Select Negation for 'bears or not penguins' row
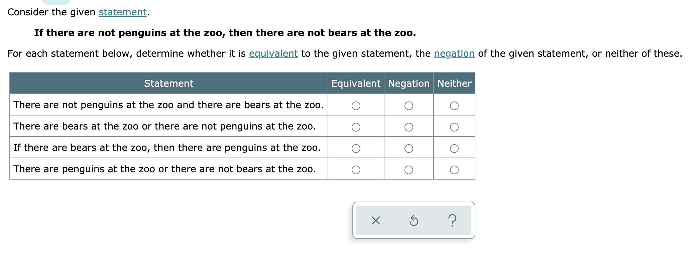Screen dimensions: 700x253 [409, 127]
